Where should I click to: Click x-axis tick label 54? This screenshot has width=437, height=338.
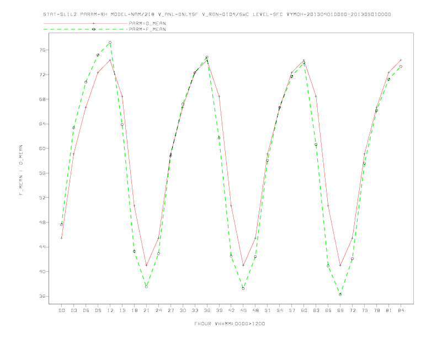click(x=280, y=310)
